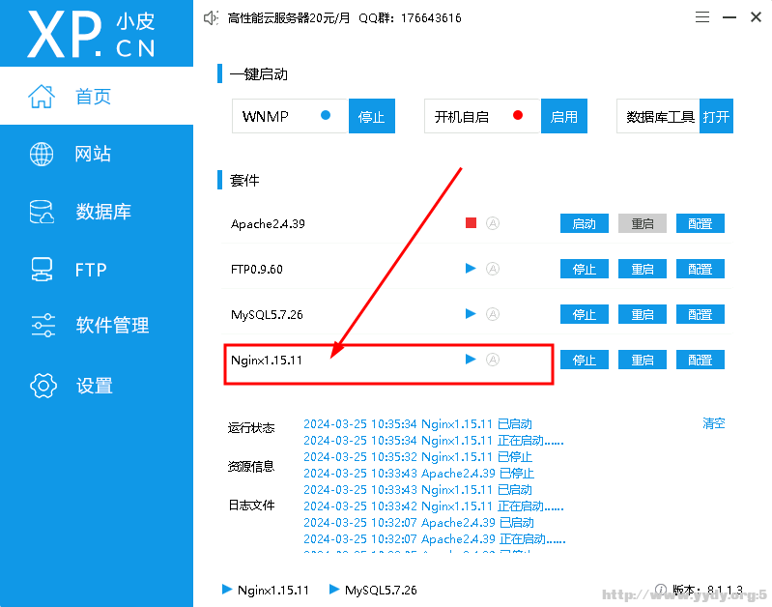
Task: Click the 开机自启 red status dot
Action: coord(518,115)
